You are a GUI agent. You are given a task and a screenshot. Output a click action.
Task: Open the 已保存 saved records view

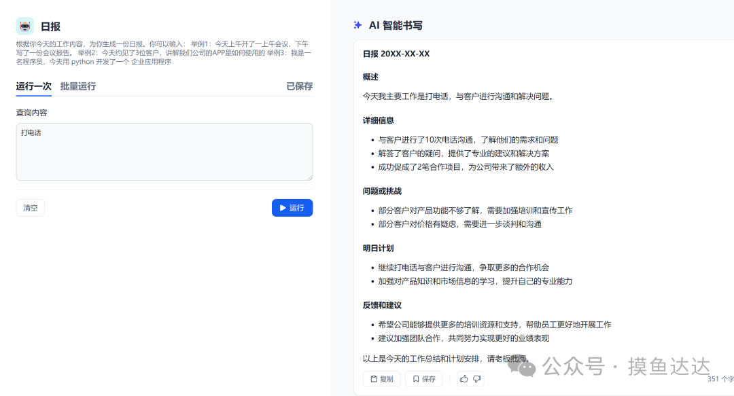pos(298,87)
